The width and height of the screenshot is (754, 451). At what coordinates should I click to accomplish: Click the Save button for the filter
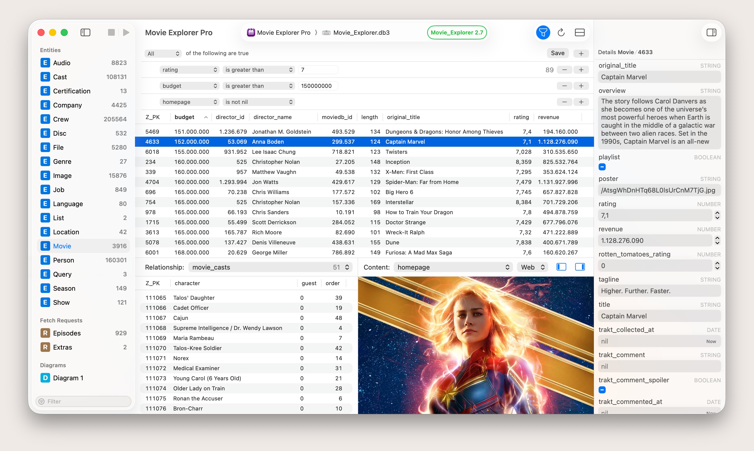pos(558,53)
